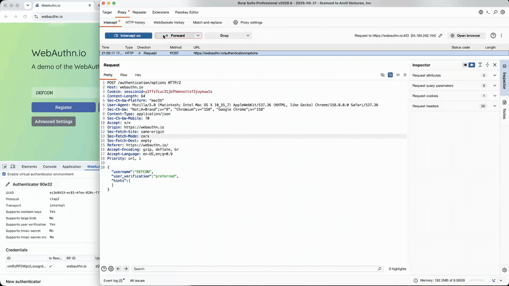Click the search help icon at bottom left
The height and width of the screenshot is (286, 509).
(104, 269)
